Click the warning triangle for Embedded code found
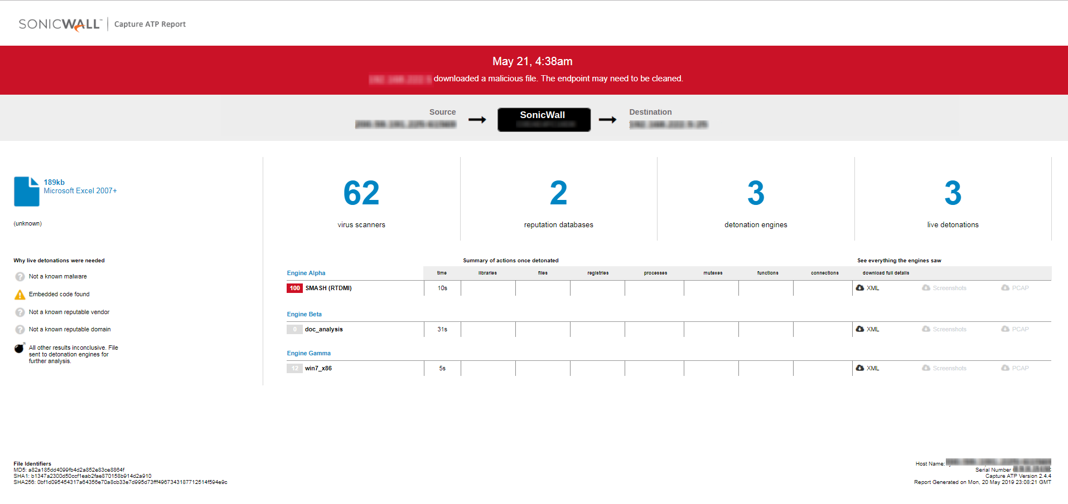 [x=20, y=295]
